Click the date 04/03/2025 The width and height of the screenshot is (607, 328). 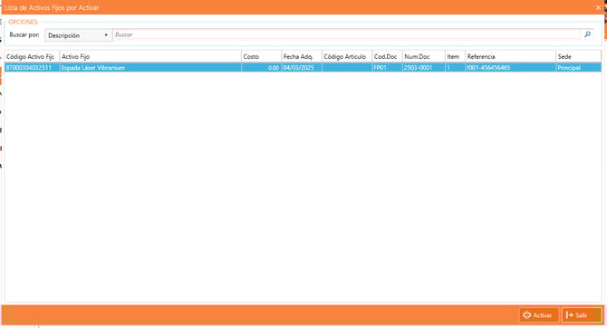[302, 67]
